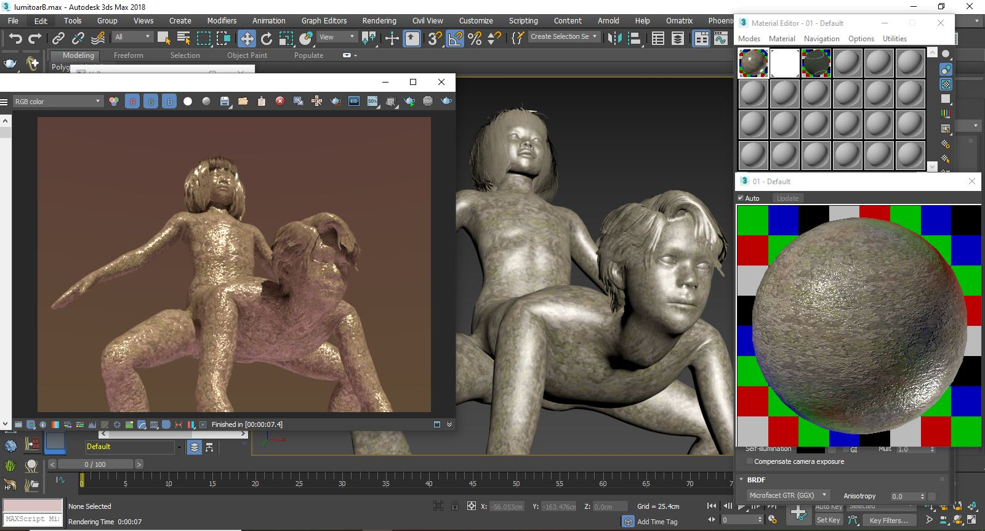Viewport: 985px width, 531px height.
Task: Select the first material sample slot
Action: click(754, 63)
